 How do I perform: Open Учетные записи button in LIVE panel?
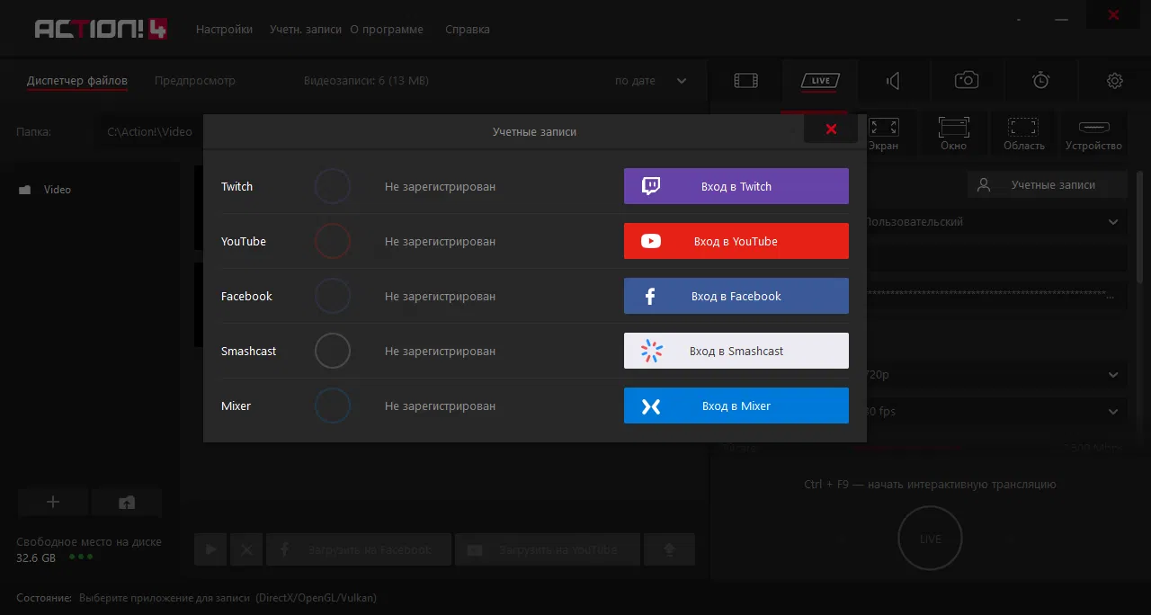tap(1047, 184)
